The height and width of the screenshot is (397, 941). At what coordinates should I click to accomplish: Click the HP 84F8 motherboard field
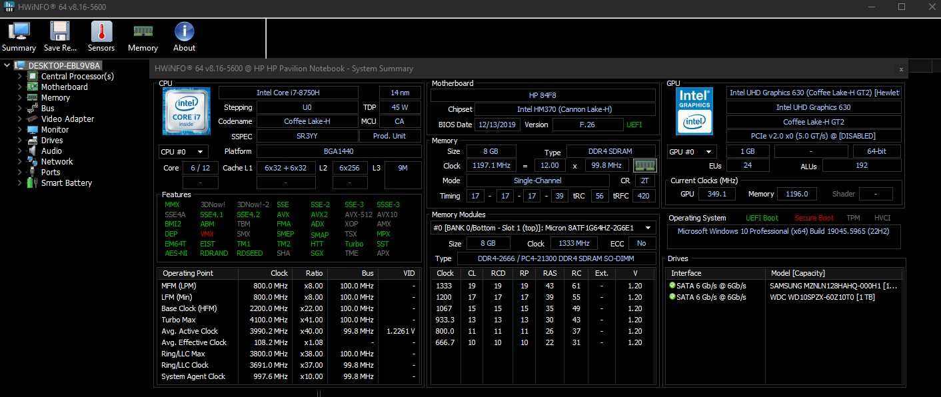pos(543,95)
